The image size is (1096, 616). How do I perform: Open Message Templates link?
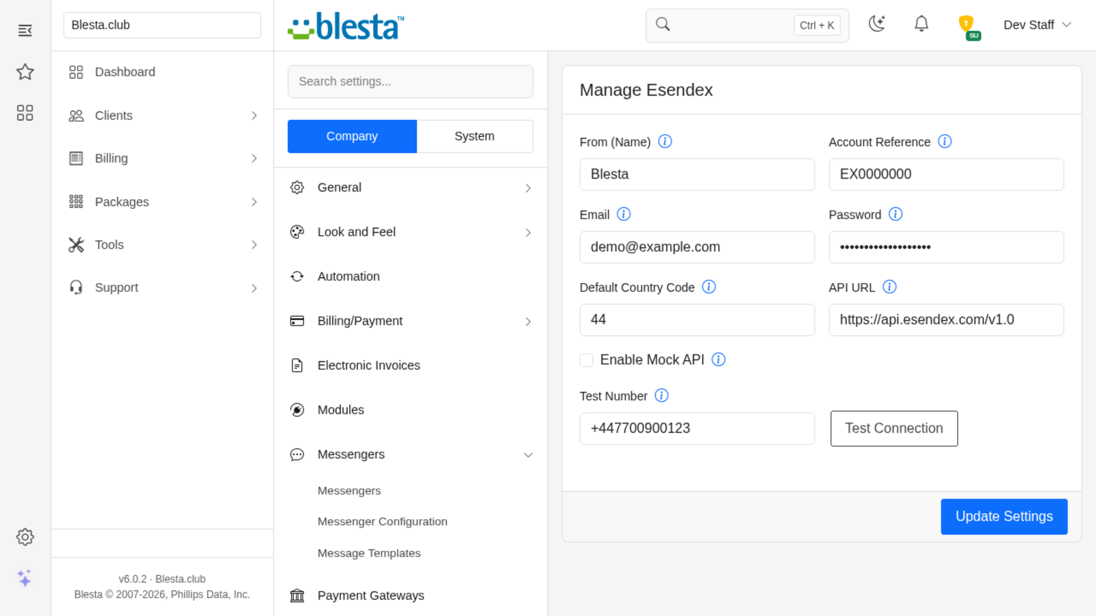[369, 553]
